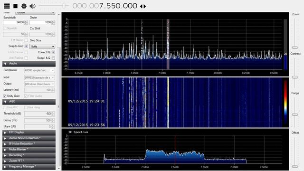Enable the Use AGC checkbox
The height and width of the screenshot is (171, 304).
click(5, 107)
